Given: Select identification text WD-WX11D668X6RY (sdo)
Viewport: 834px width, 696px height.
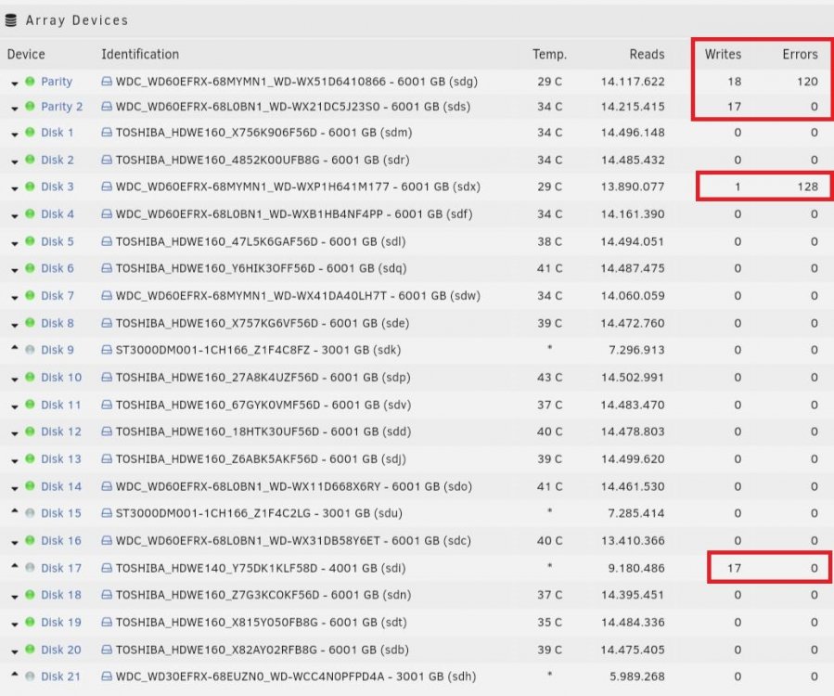Looking at the screenshot, I should coord(293,486).
